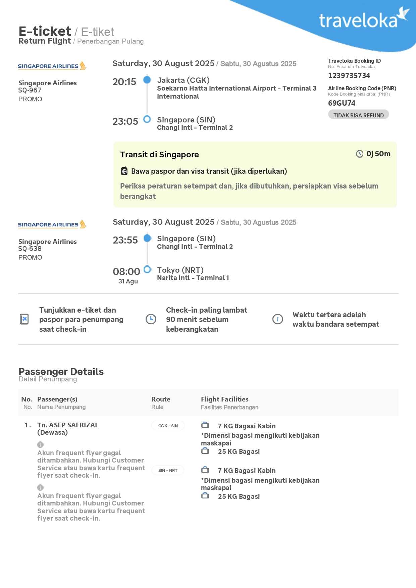Image resolution: width=416 pixels, height=588 pixels.
Task: Click the Jakarta departure dot on the timeline
Action: [x=147, y=80]
